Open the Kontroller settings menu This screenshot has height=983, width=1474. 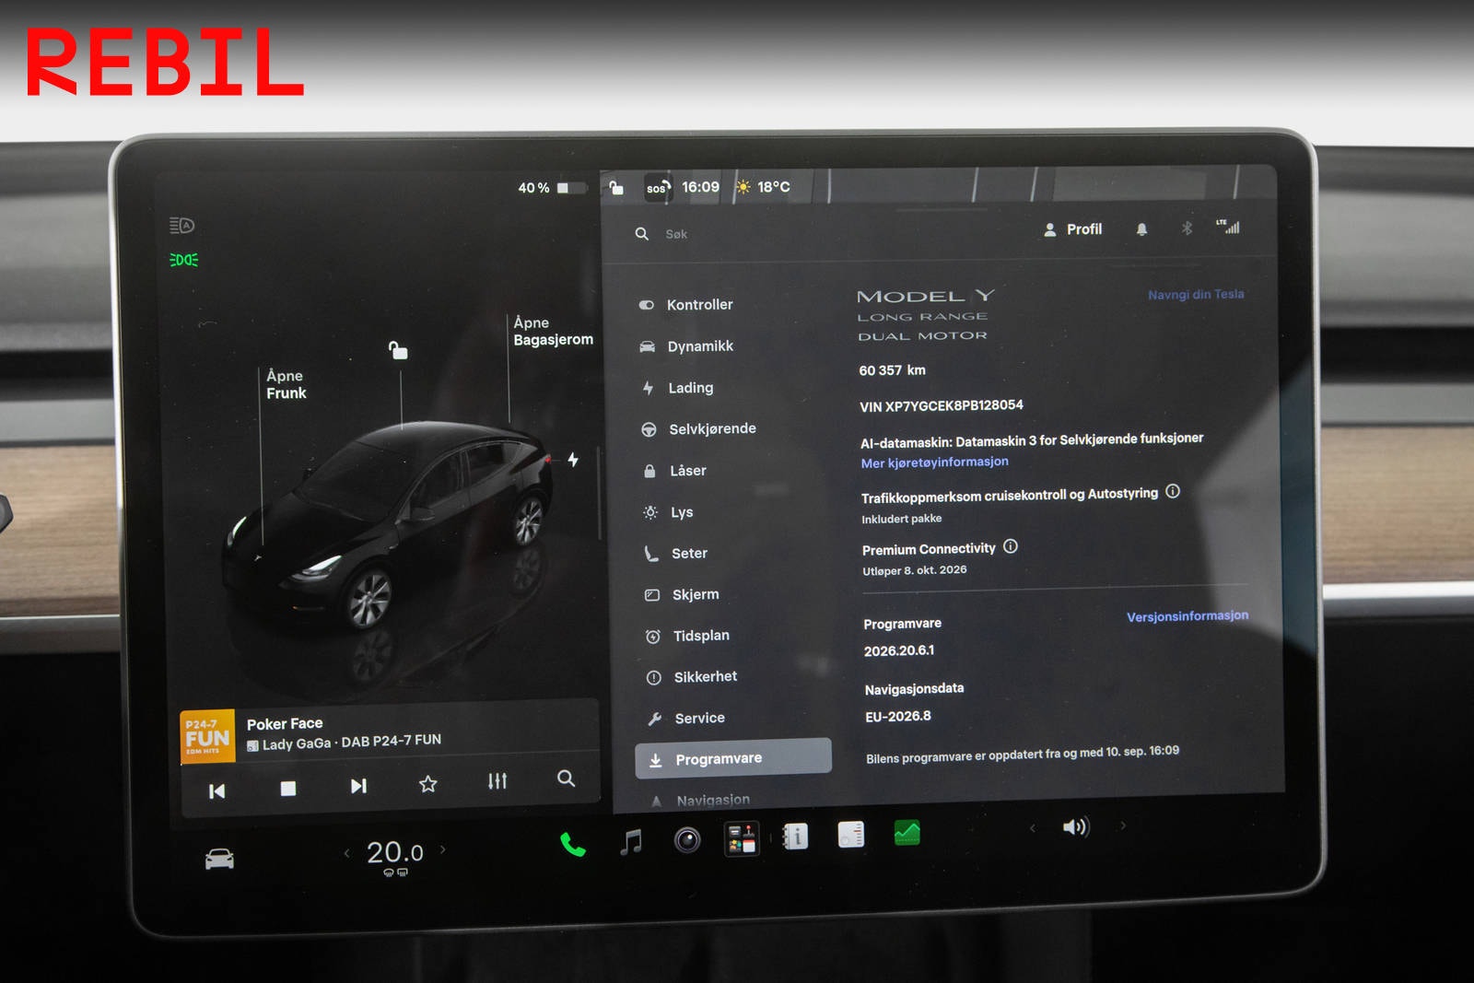coord(686,305)
